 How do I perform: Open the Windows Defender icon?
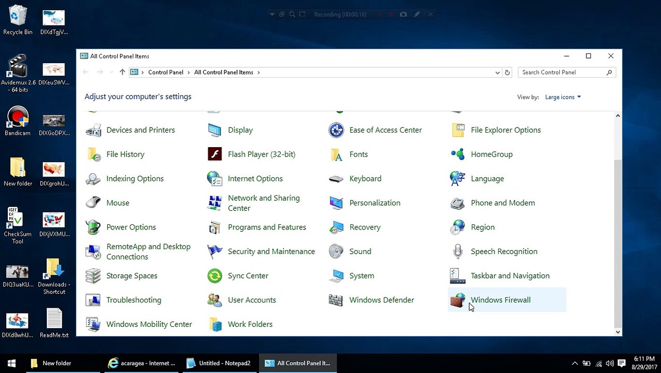coord(336,300)
